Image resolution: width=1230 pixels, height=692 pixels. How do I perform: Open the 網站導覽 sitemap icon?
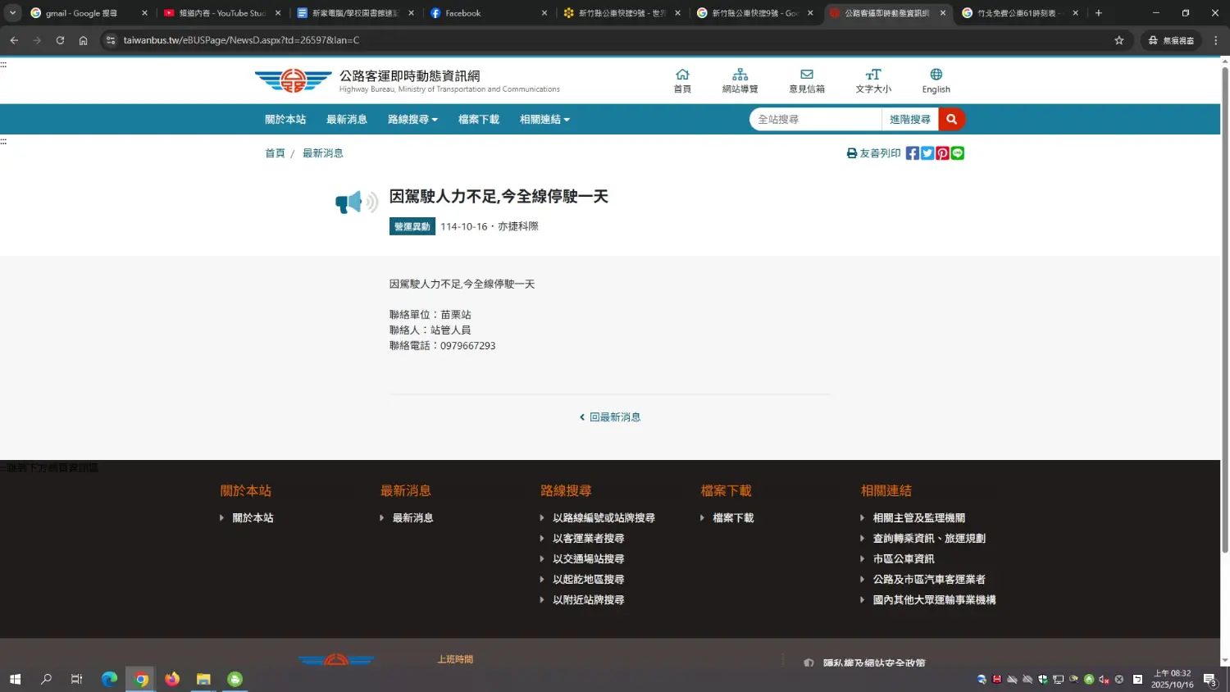click(x=740, y=80)
